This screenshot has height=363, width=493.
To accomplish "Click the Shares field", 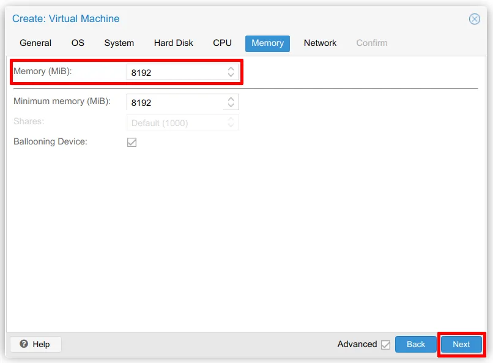I will click(175, 123).
